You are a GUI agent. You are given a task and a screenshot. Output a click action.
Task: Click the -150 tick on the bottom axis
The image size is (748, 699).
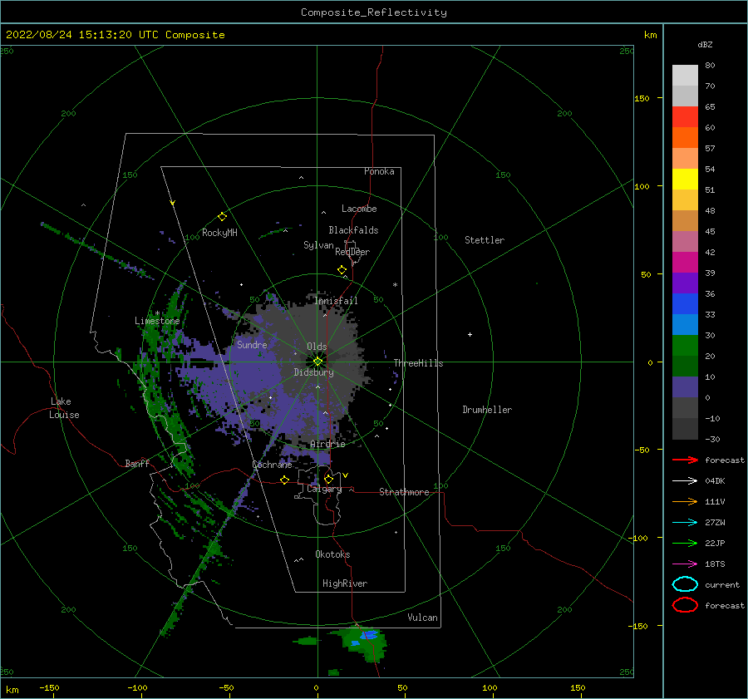pos(49,687)
